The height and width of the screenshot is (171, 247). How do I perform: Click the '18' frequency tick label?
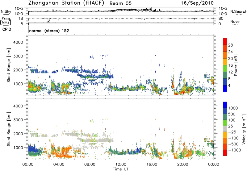[x=20, y=19]
